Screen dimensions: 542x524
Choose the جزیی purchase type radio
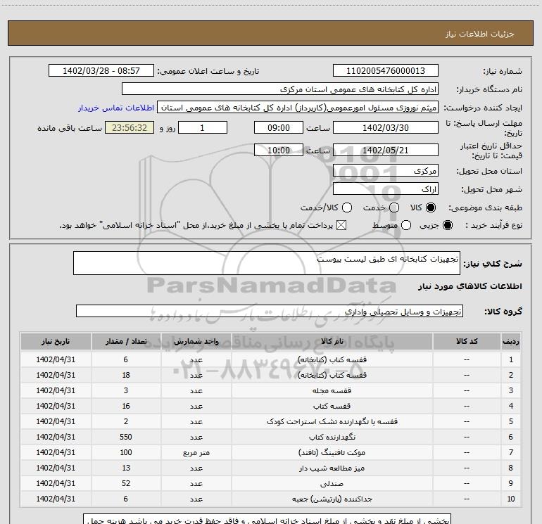tap(447, 226)
